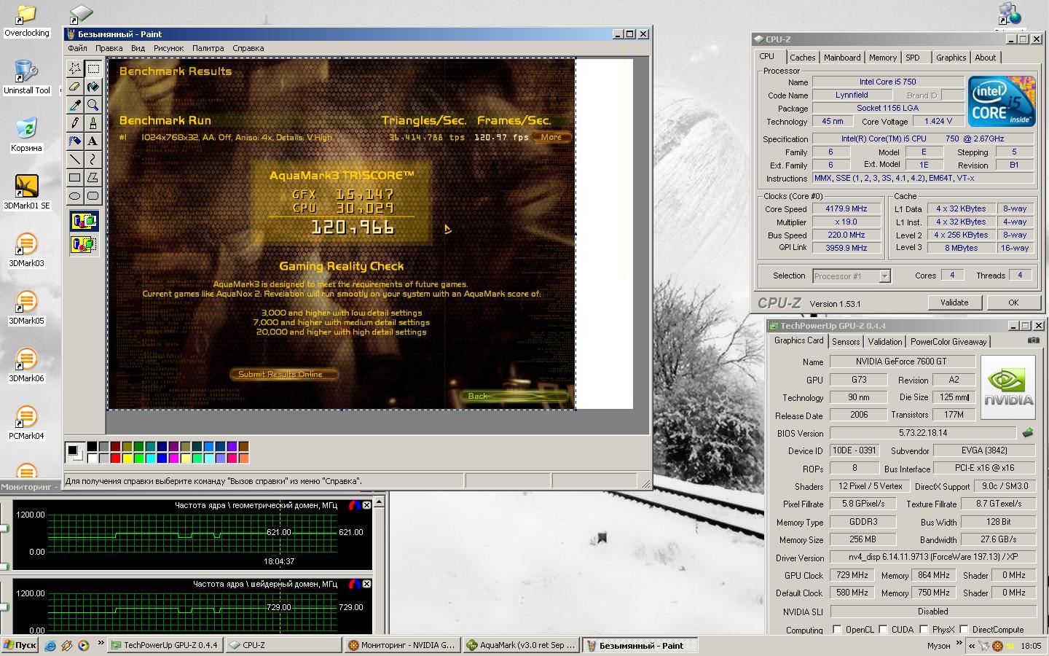Close the geometric domain graph with X

366,504
